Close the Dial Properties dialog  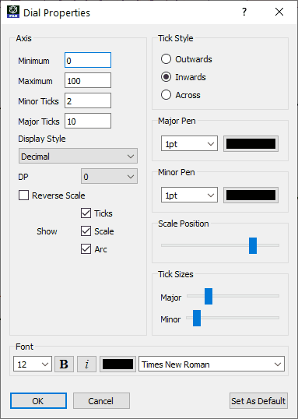[x=279, y=12]
